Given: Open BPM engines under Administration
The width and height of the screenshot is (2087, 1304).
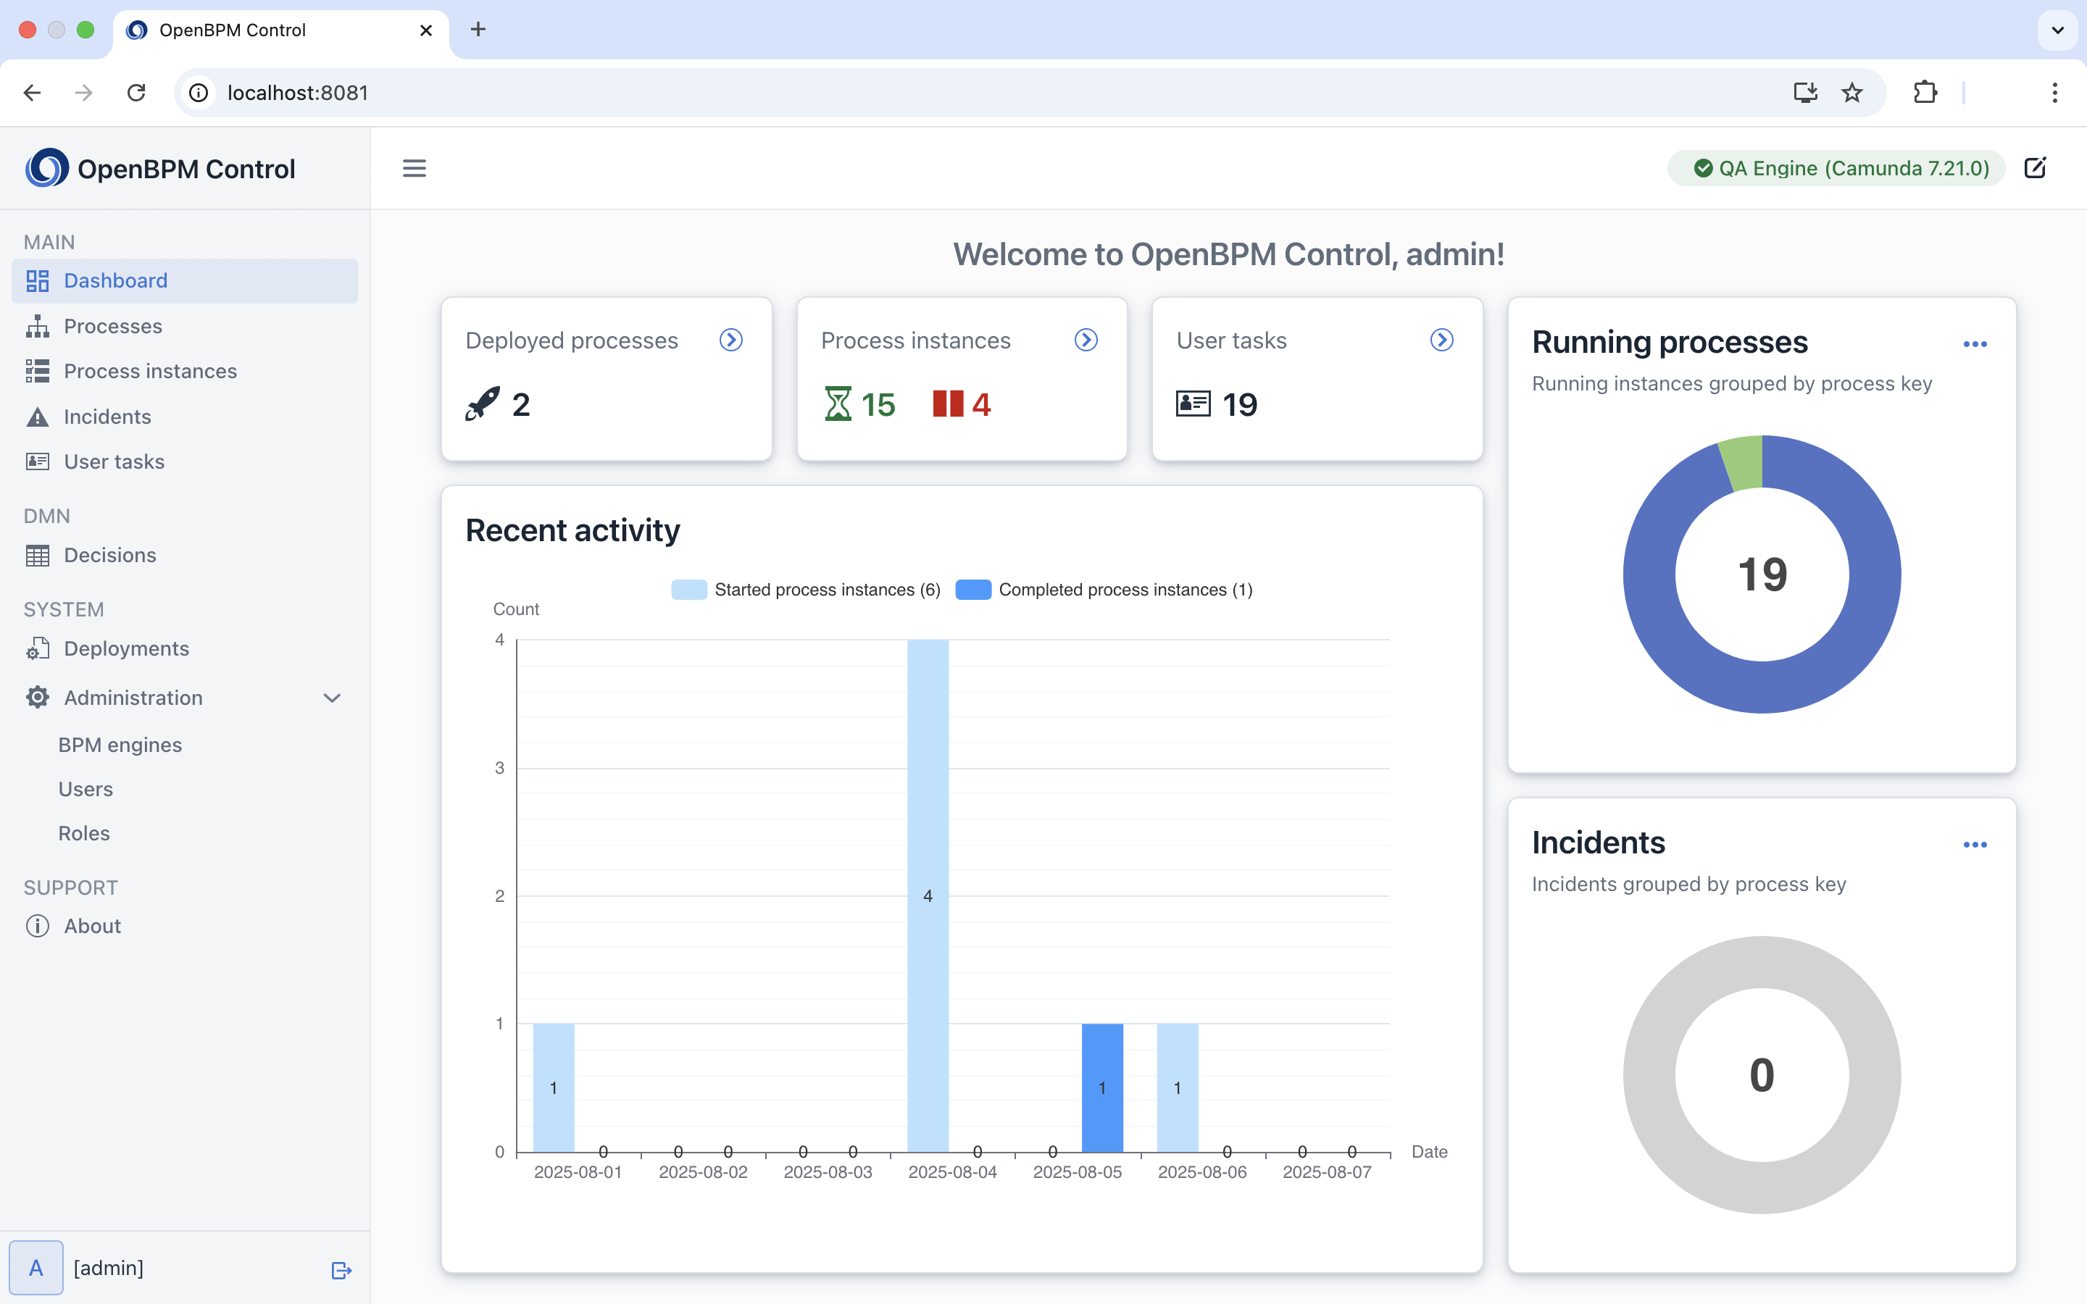Looking at the screenshot, I should (120, 744).
